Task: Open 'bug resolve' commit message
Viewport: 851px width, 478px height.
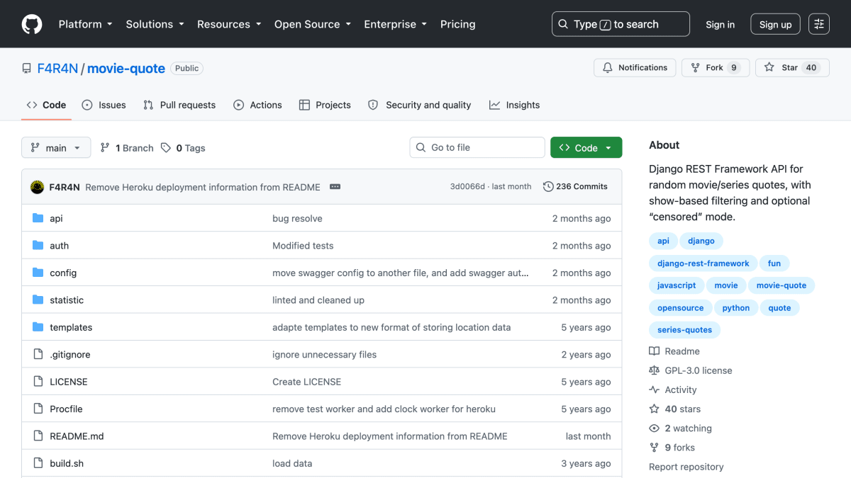Action: (297, 218)
